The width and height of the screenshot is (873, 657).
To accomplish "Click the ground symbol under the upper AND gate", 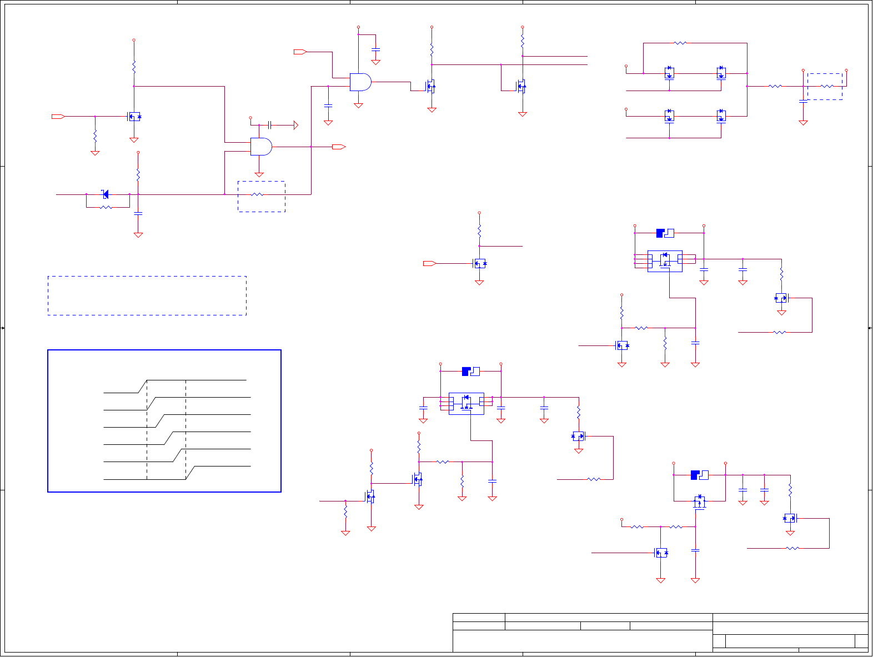I will (358, 105).
